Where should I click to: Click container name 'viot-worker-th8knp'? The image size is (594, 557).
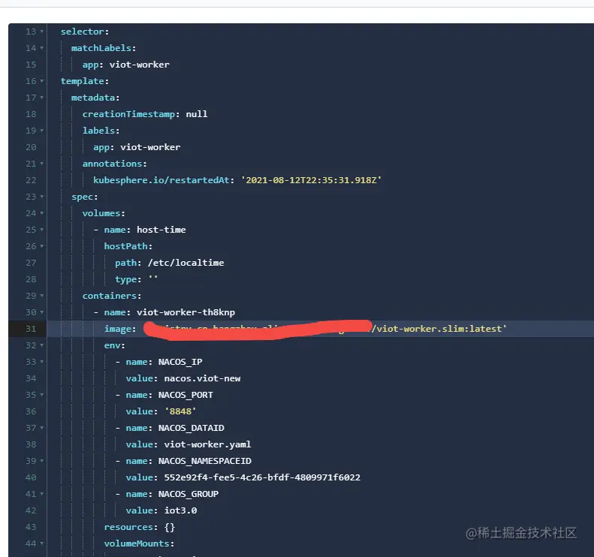(x=186, y=312)
